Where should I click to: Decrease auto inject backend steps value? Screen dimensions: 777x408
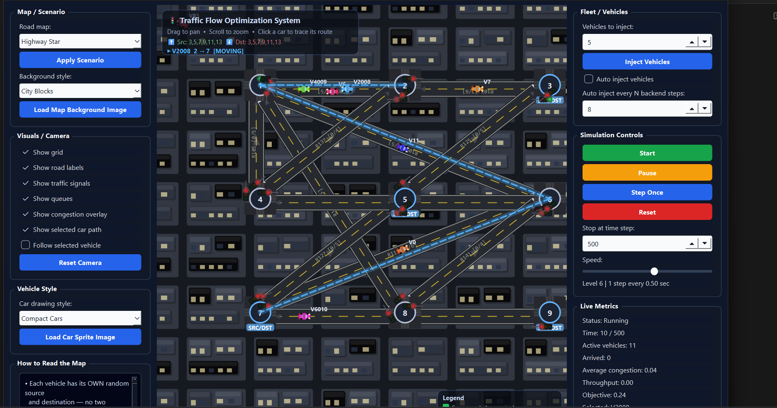[x=705, y=109]
